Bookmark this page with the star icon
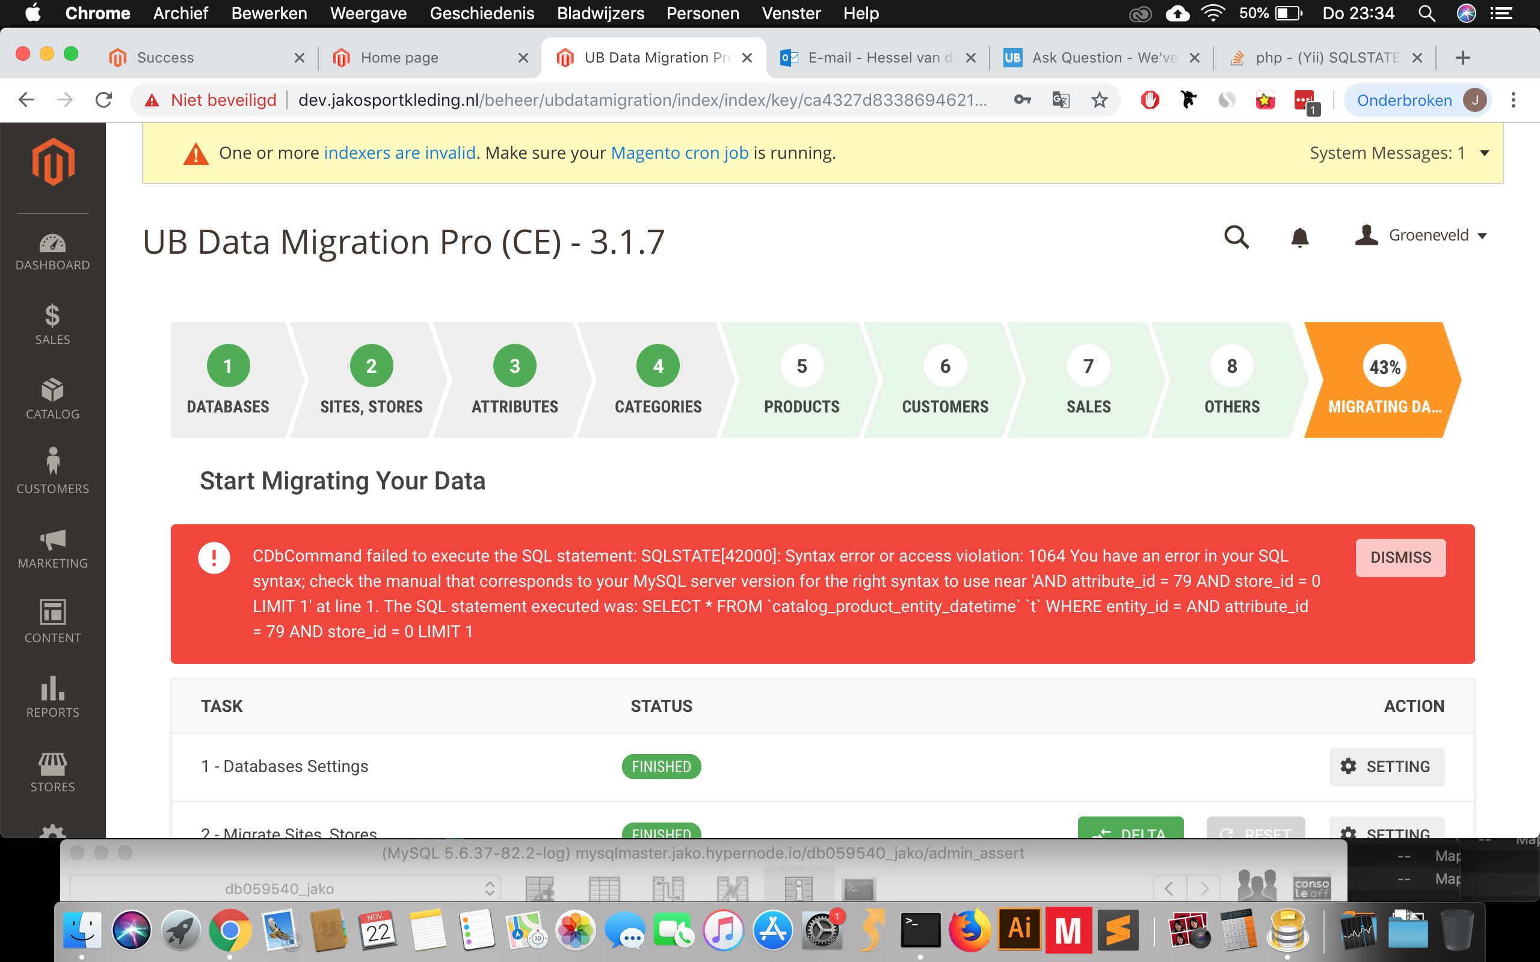The image size is (1540, 962). tap(1100, 100)
